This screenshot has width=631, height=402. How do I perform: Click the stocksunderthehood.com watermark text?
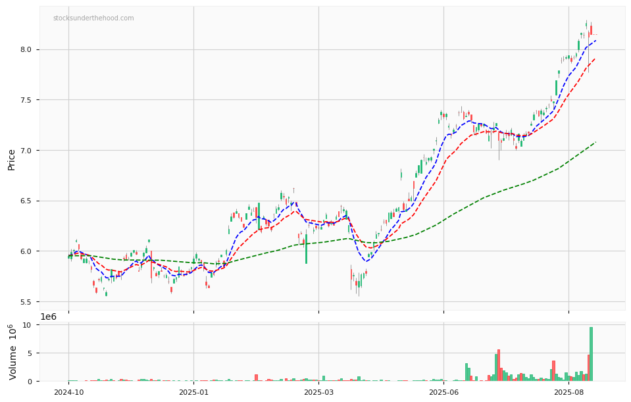click(x=93, y=18)
